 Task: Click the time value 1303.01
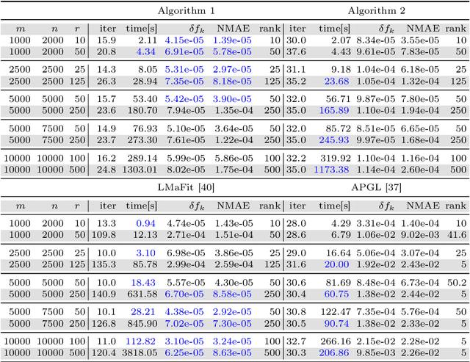(140, 170)
